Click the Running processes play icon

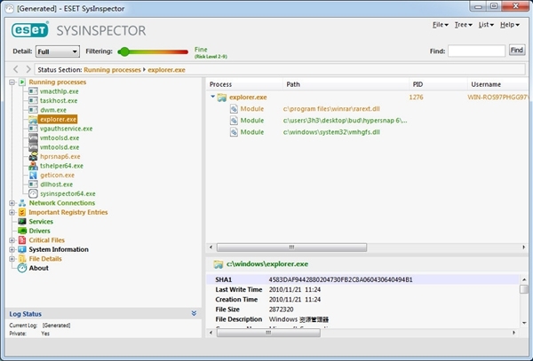[x=22, y=82]
